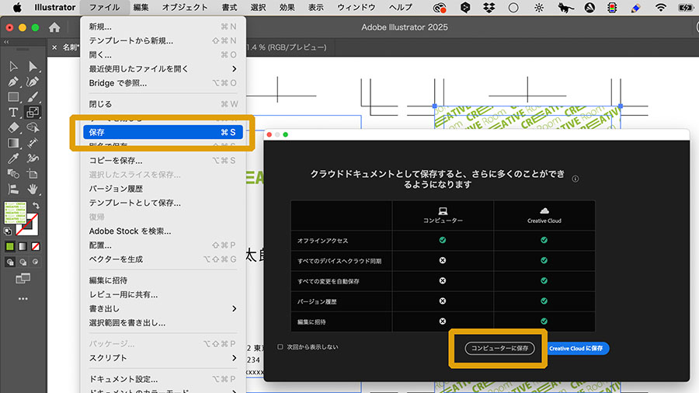Apply the green Color swatch button

pos(10,246)
